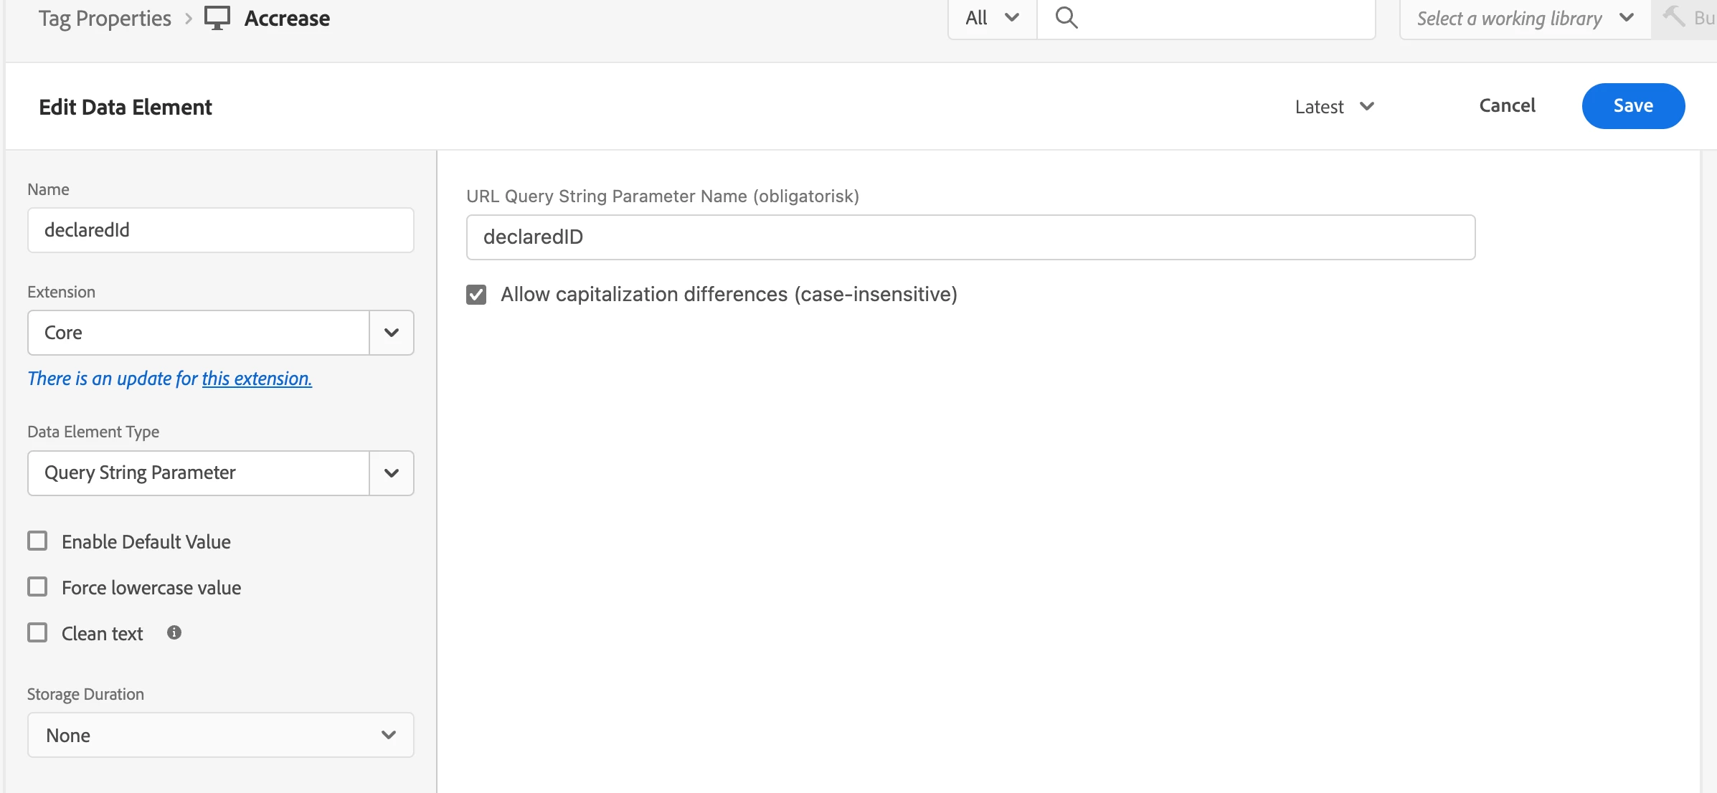Image resolution: width=1717 pixels, height=793 pixels.
Task: Uncheck Allow capitalization differences checkbox
Action: (x=476, y=295)
